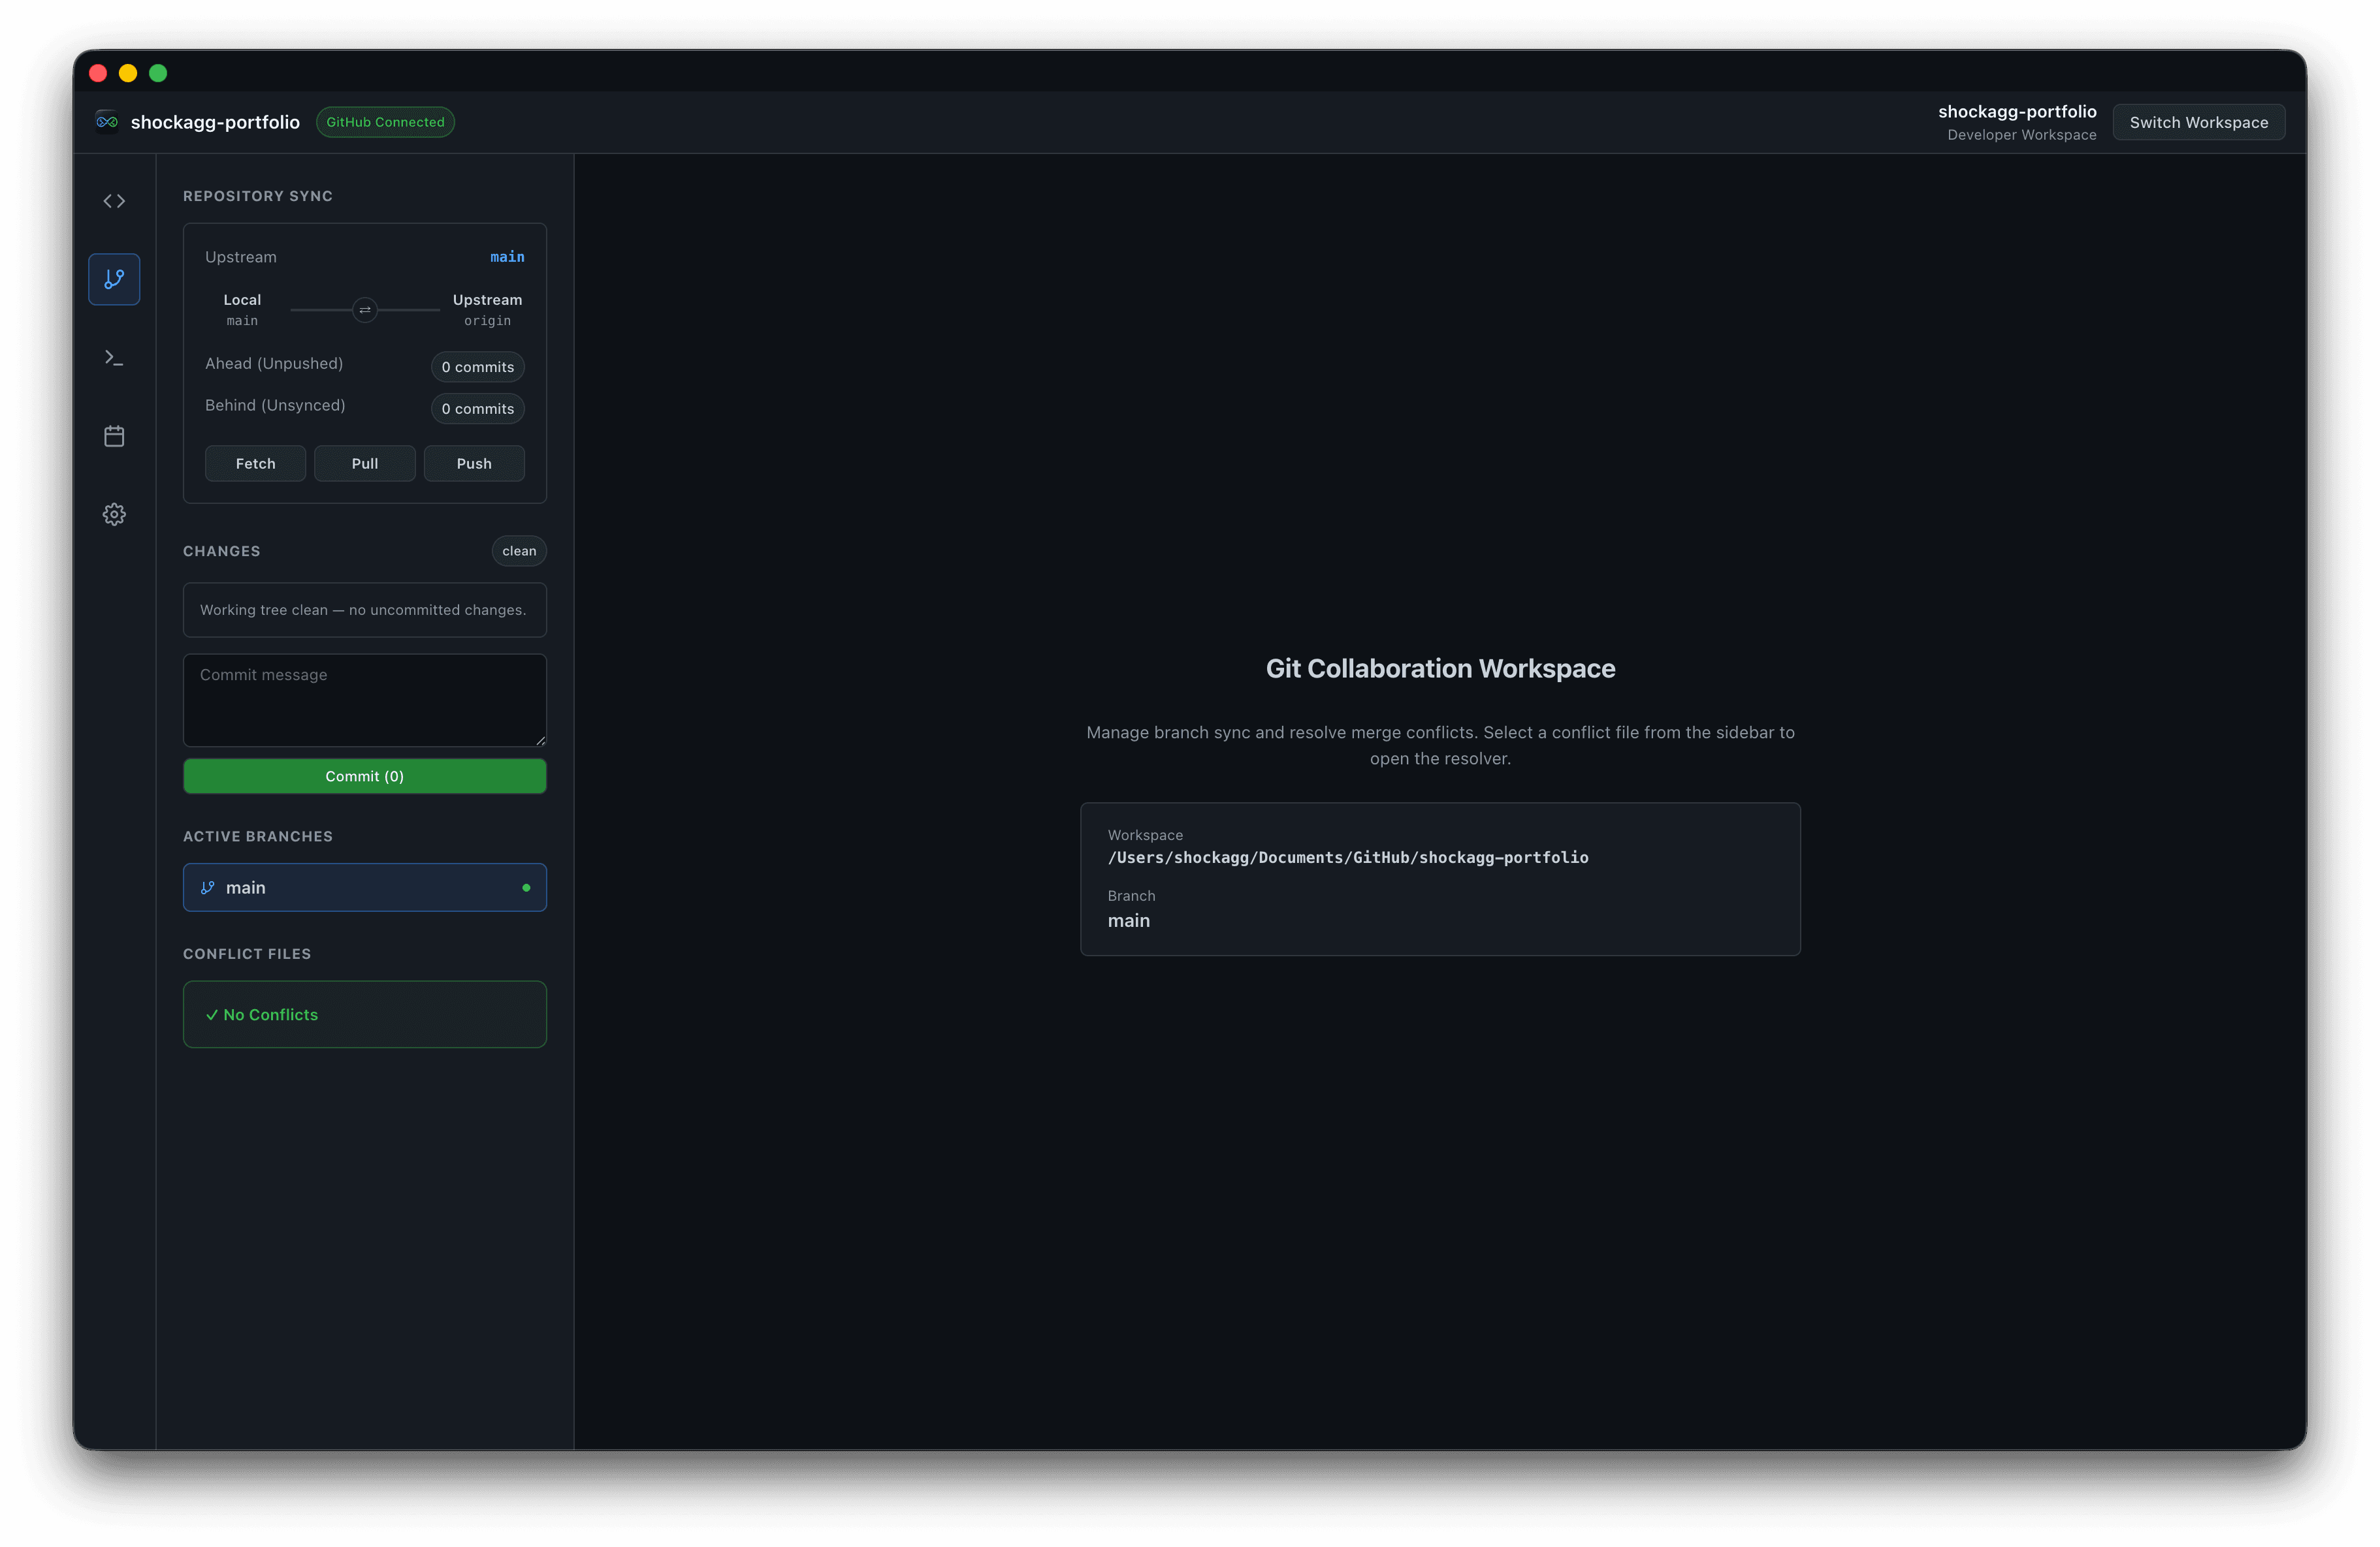Focus the Commit message text area
This screenshot has width=2380, height=1547.
point(365,700)
